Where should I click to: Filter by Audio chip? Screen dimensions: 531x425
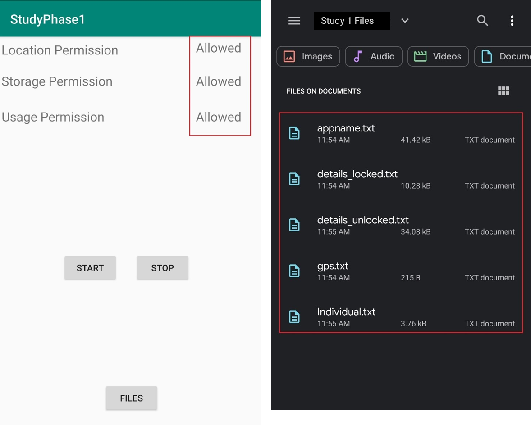(374, 56)
